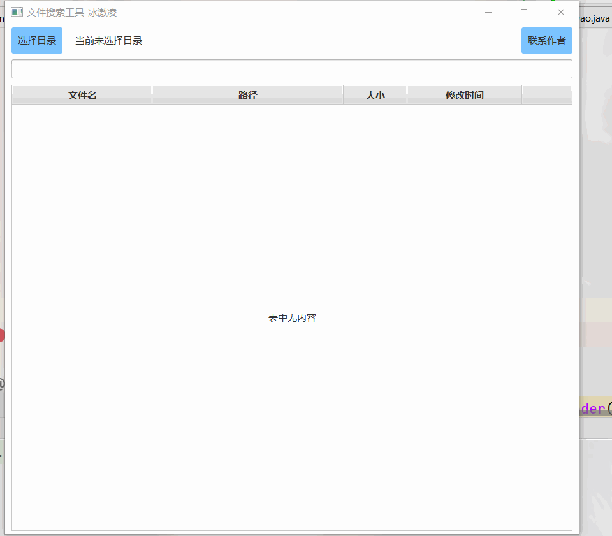Open 联系作者 contact author button
Screen dimensions: 612x536
tap(547, 40)
